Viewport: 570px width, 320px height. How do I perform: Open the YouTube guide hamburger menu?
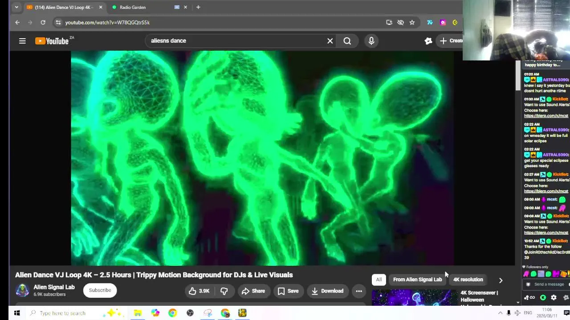tap(22, 41)
